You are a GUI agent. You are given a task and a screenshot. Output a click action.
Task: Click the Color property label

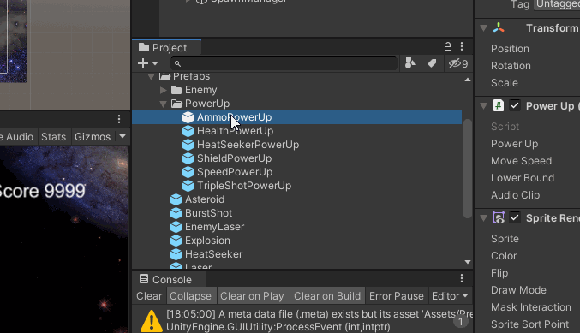pyautogui.click(x=504, y=256)
